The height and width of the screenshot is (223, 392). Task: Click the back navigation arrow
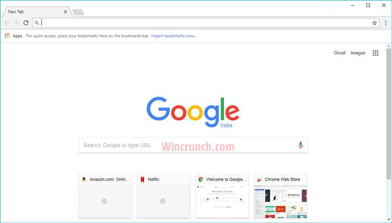(7, 23)
